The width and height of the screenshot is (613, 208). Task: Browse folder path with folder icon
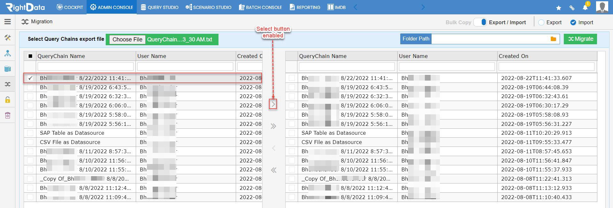(x=553, y=39)
